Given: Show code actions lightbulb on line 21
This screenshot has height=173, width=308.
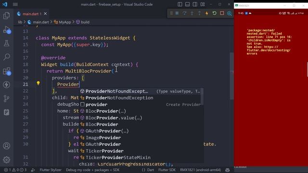Looking at the screenshot, I should pos(38,83).
